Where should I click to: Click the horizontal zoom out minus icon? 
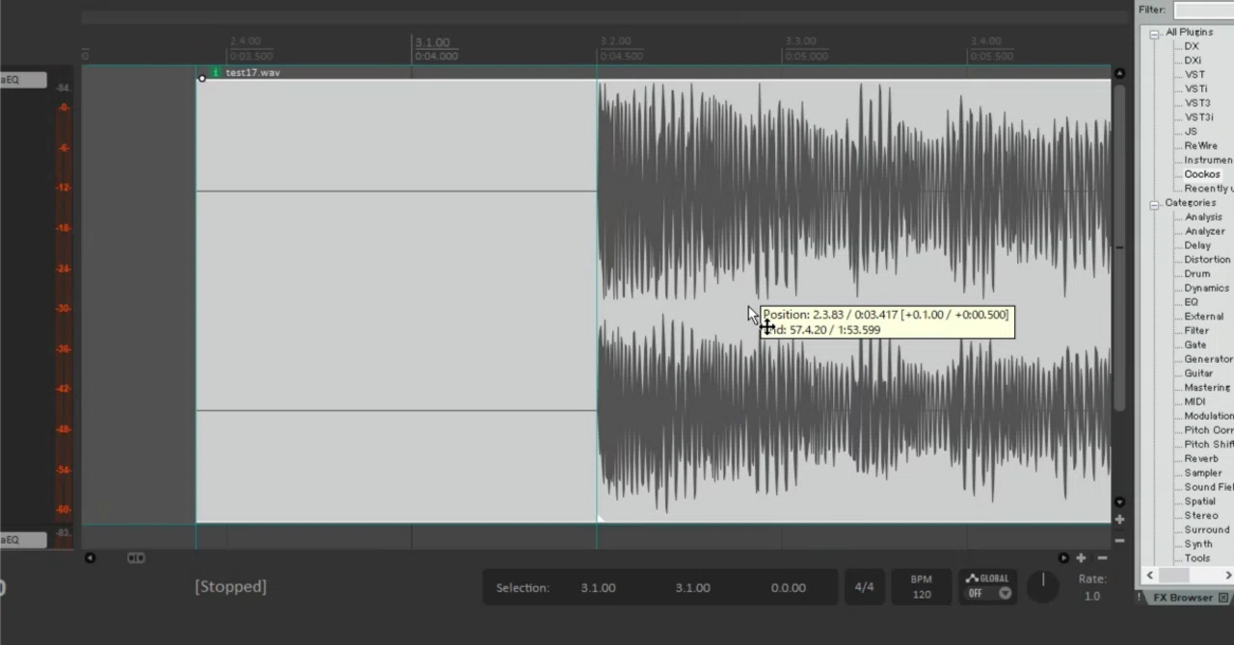[x=1102, y=557]
